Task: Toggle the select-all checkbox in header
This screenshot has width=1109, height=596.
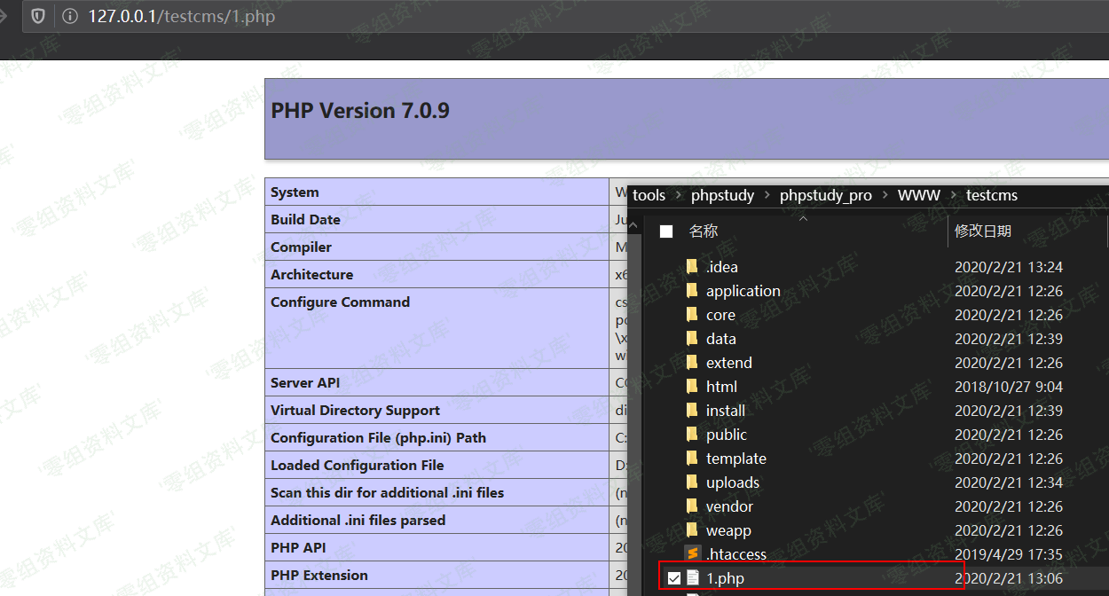Action: tap(666, 231)
